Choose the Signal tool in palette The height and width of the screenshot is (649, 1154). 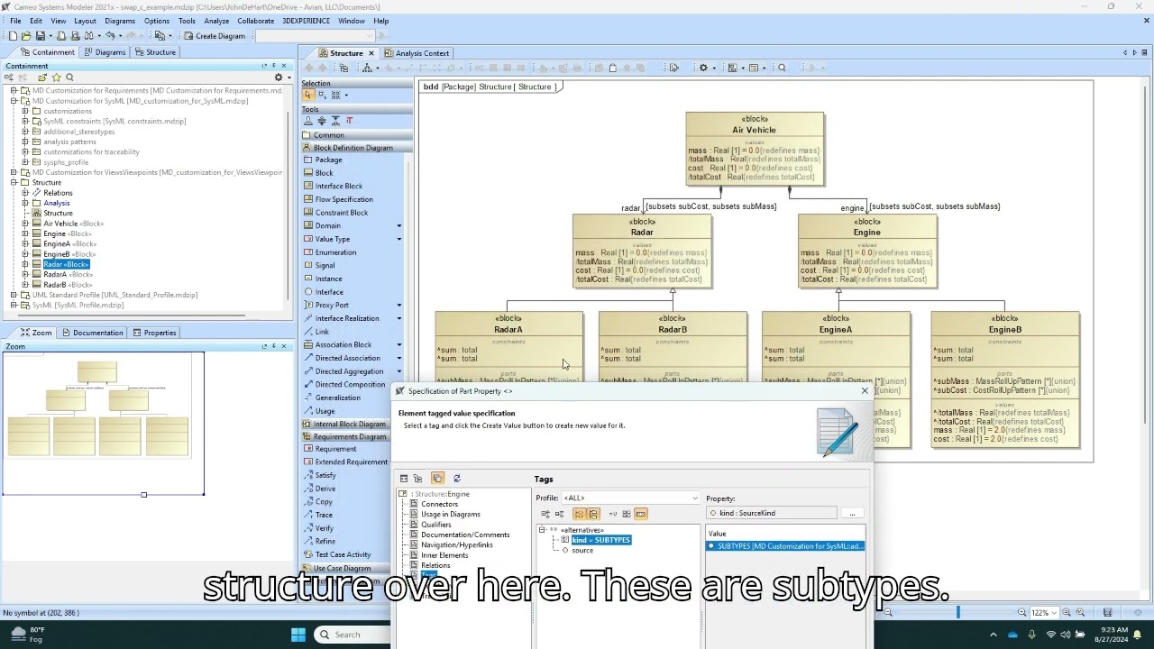click(x=325, y=265)
